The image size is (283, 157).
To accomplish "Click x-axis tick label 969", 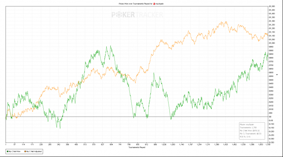I will (x=155, y=144).
